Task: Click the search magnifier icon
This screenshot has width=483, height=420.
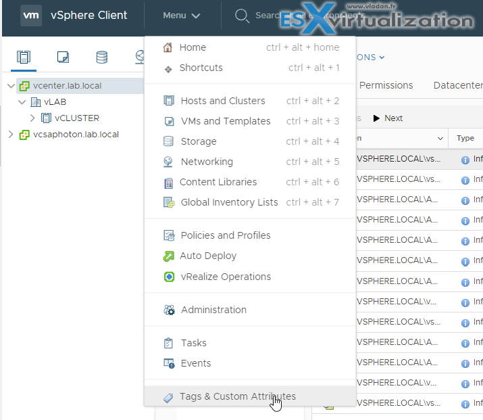Action: 242,16
